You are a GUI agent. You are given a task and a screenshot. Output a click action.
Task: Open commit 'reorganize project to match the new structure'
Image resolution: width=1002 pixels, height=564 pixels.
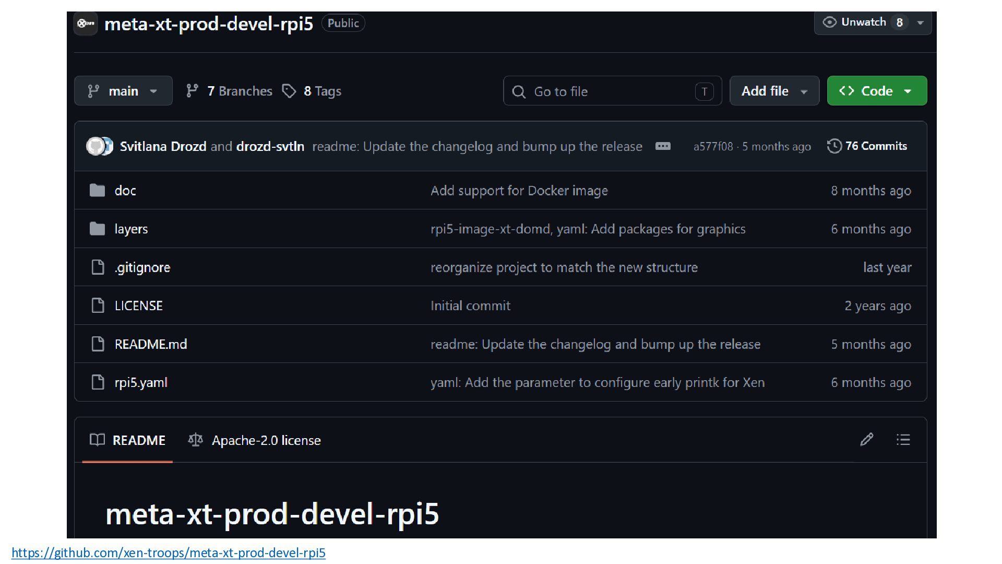coord(564,267)
